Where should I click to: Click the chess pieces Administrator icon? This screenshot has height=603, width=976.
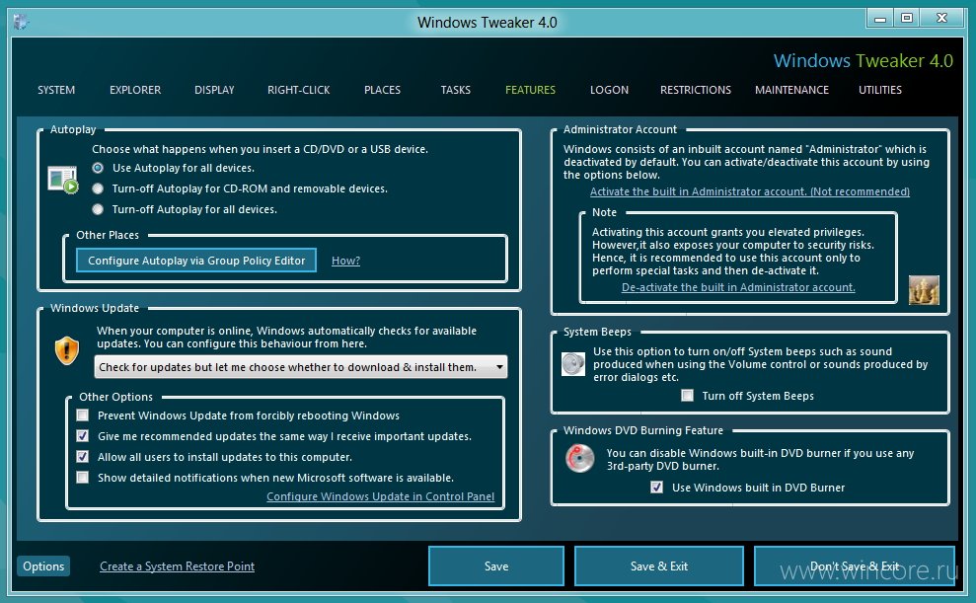pos(924,290)
